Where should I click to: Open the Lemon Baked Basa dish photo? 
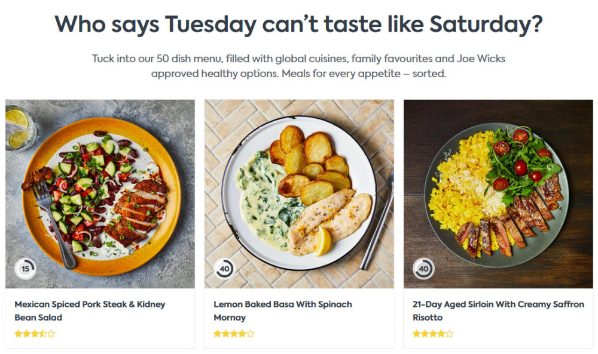[x=299, y=194]
